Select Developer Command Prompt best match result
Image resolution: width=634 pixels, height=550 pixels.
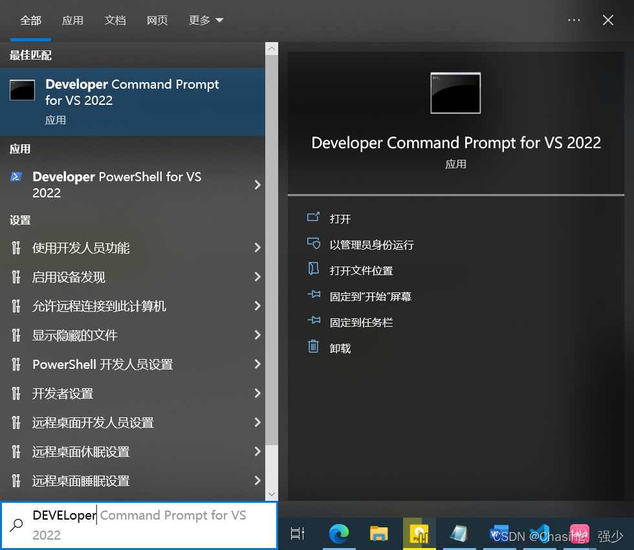click(133, 102)
